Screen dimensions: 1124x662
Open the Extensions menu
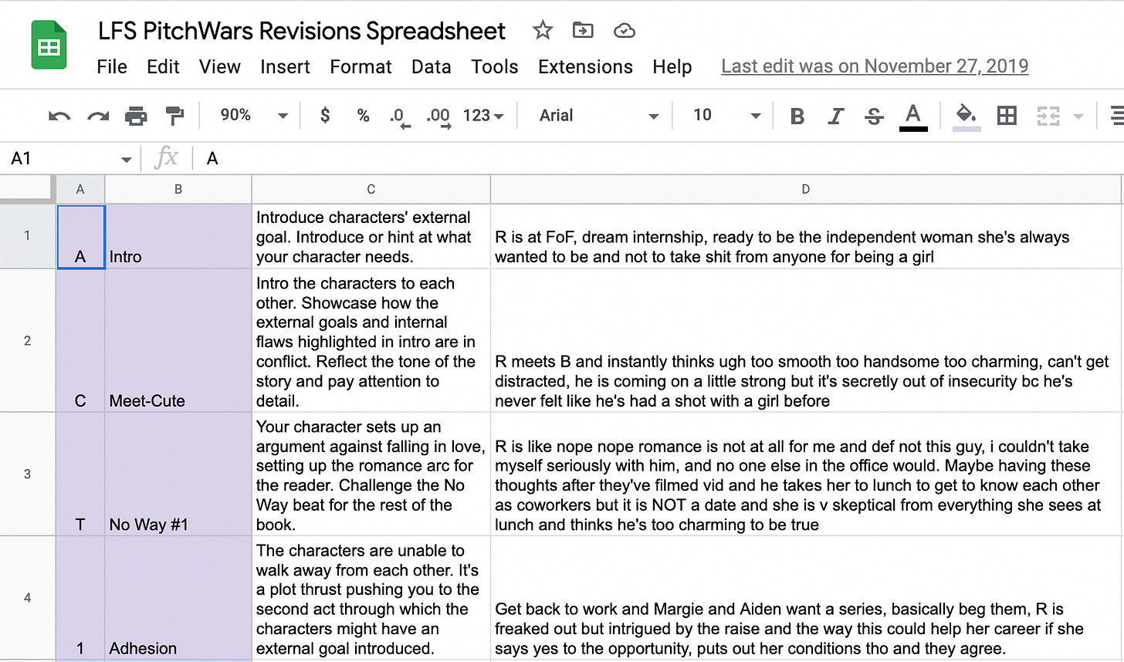[585, 66]
